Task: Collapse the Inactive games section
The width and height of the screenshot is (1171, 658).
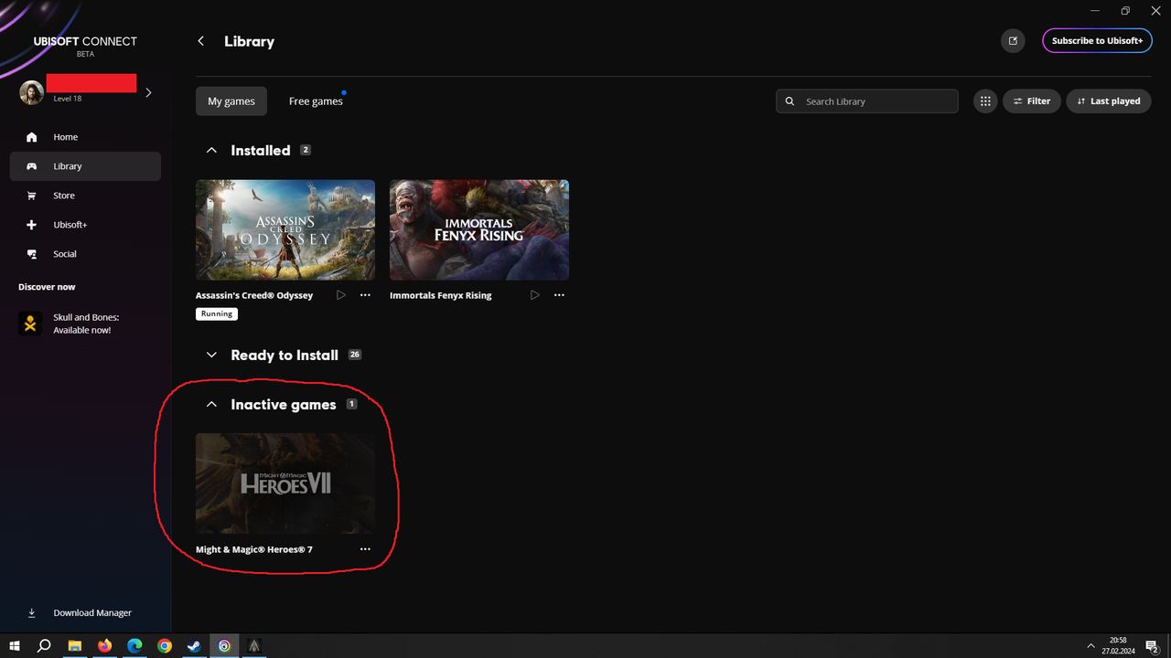Action: coord(211,404)
